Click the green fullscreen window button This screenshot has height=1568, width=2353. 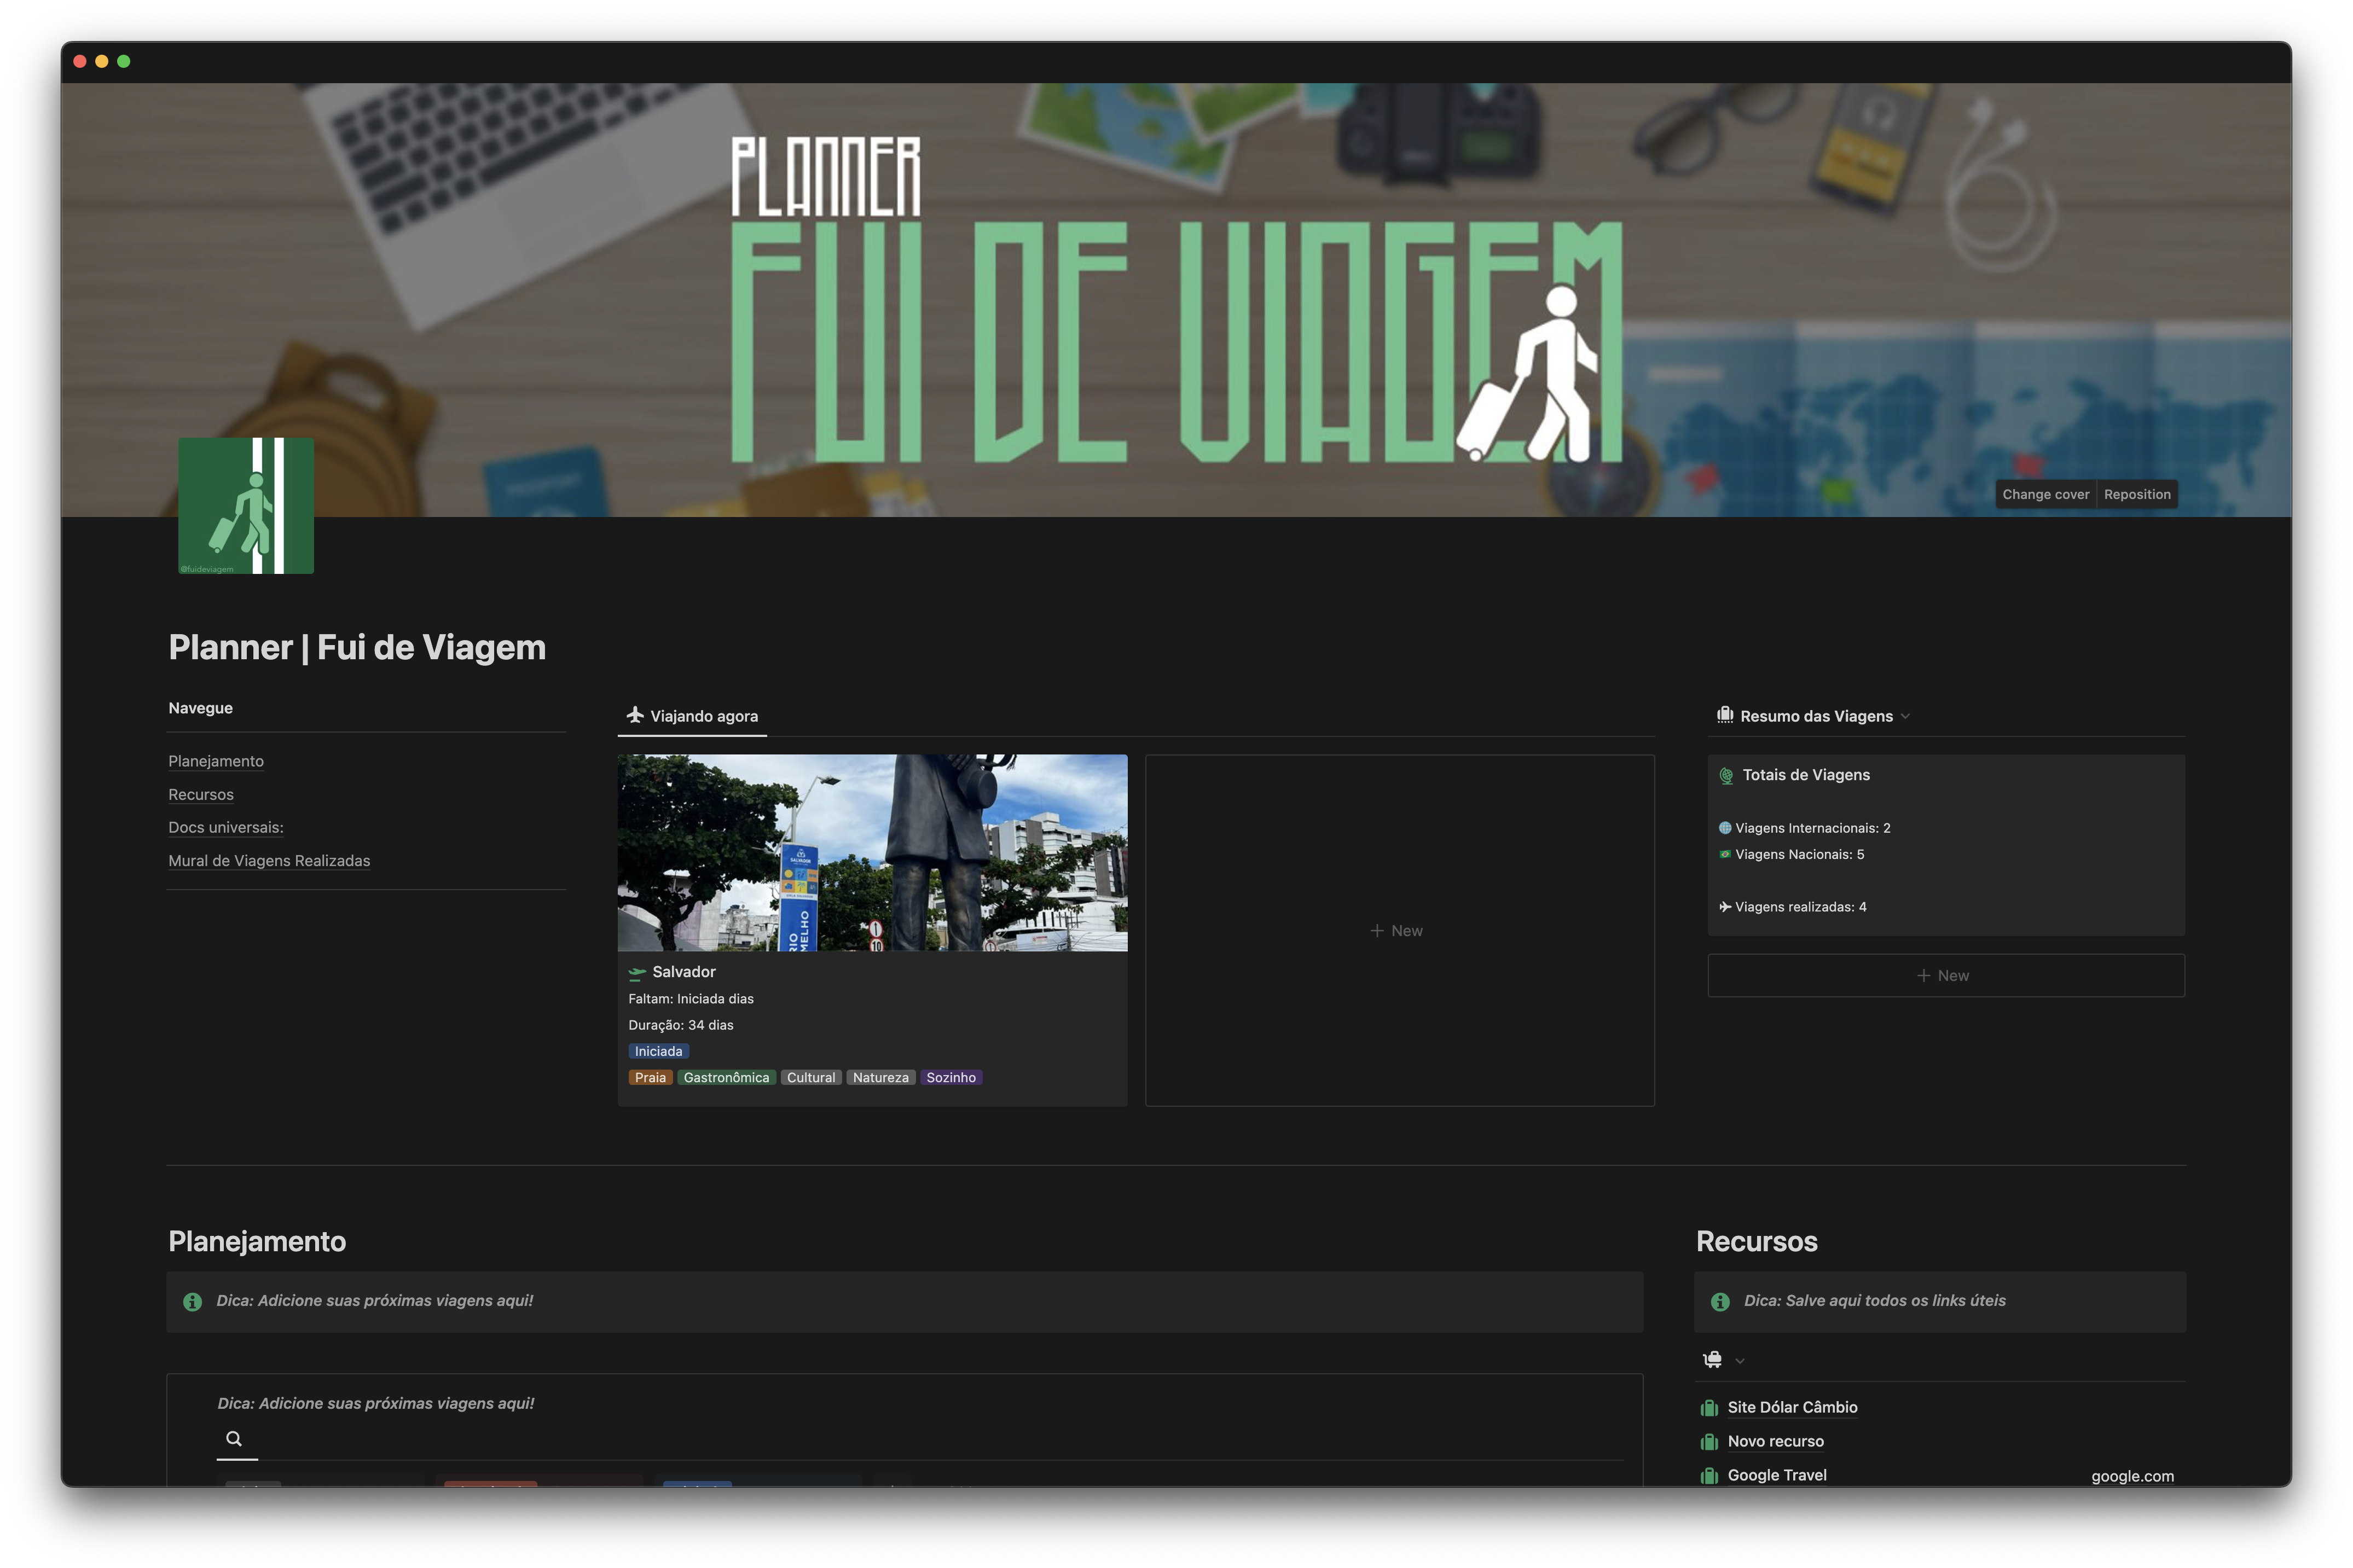[x=124, y=61]
